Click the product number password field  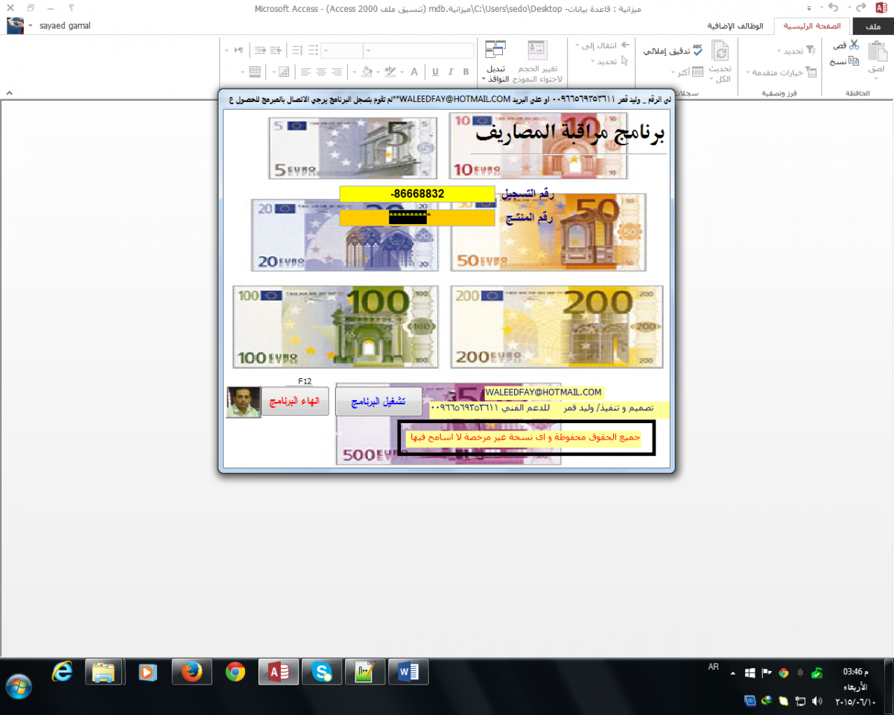417,217
